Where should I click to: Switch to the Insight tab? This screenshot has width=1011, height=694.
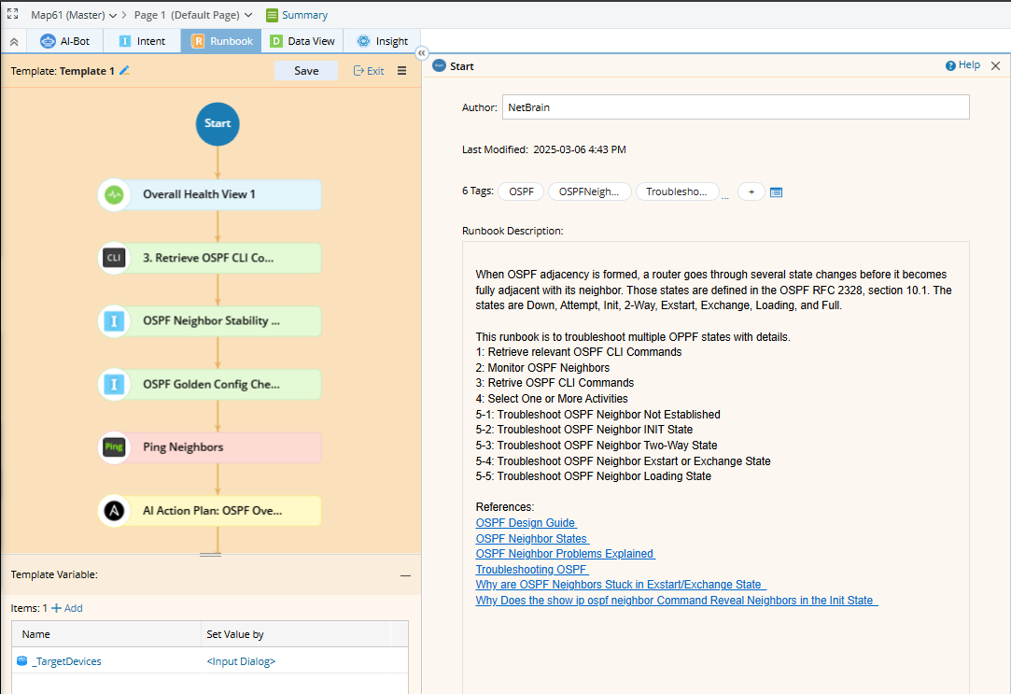tap(382, 41)
